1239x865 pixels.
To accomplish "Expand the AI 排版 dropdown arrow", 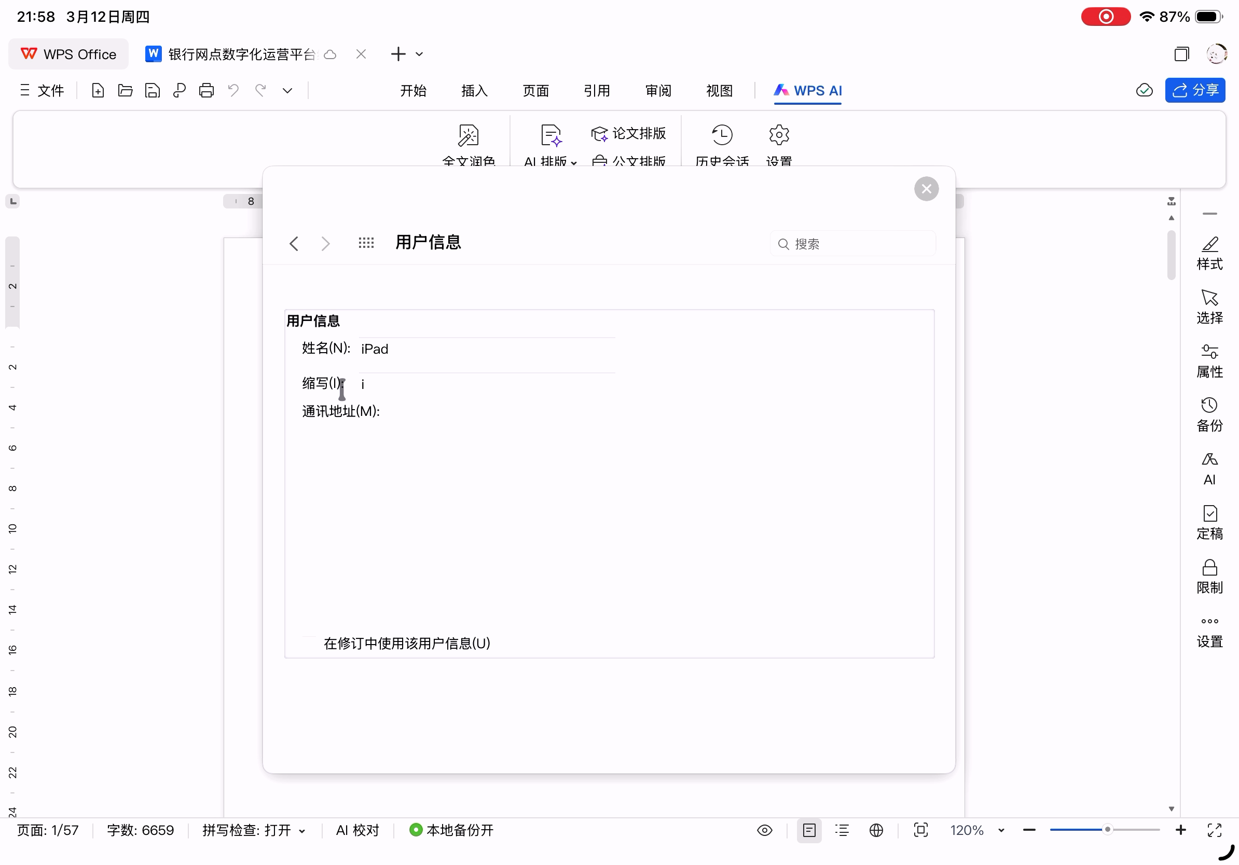I will point(574,162).
